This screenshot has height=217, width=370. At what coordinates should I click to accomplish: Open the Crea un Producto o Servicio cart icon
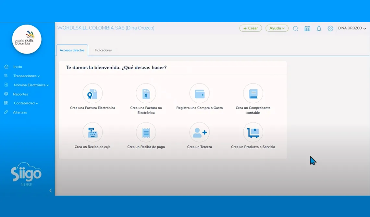click(x=253, y=132)
